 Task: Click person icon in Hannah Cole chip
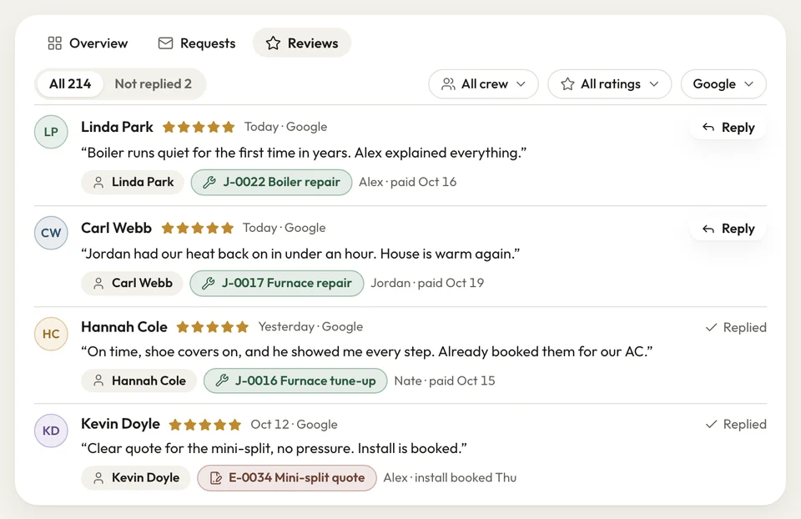tap(98, 380)
